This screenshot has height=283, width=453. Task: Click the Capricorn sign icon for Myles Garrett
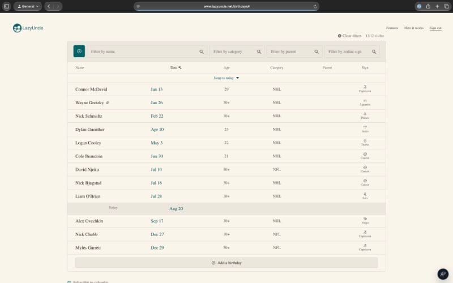(x=365, y=246)
